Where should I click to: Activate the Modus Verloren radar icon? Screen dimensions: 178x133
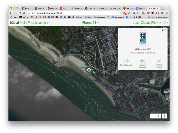tap(143, 61)
